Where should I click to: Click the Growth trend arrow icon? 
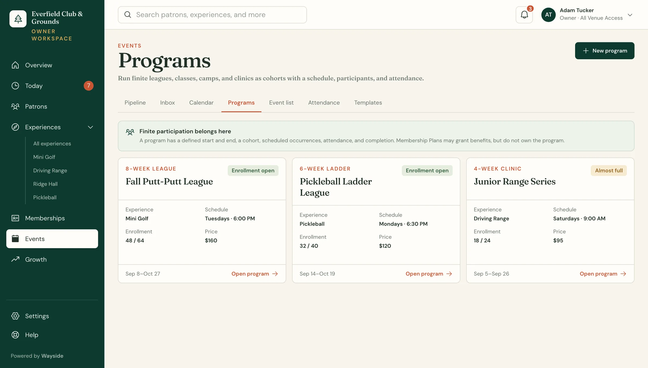[x=15, y=259]
